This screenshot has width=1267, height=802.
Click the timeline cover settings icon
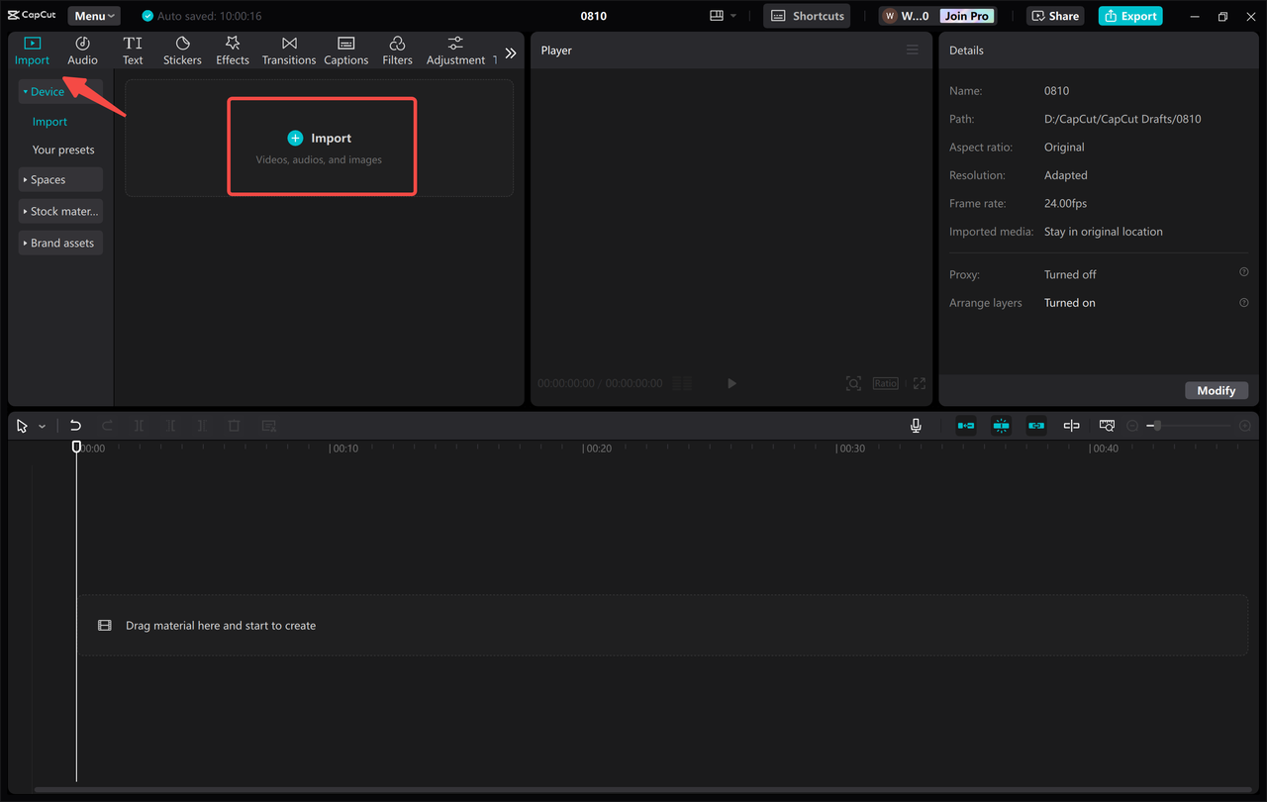1107,426
